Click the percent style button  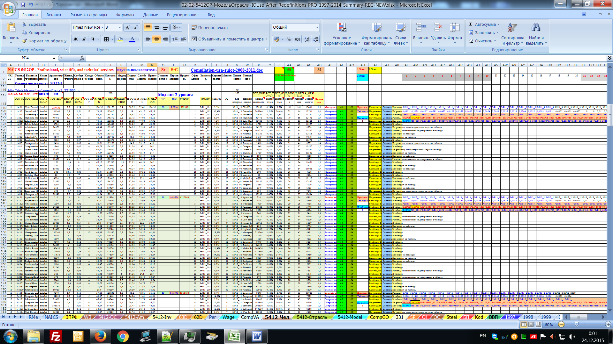coord(289,39)
